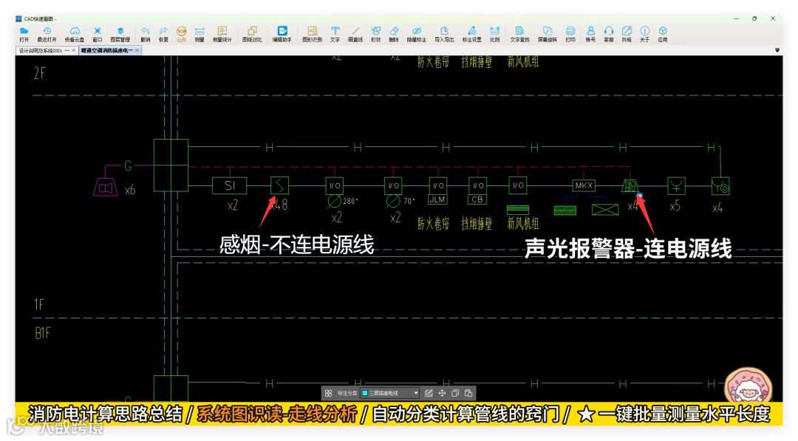Image resolution: width=798 pixels, height=441 pixels.
Task: Select the JLM box under I/O module
Action: (437, 199)
